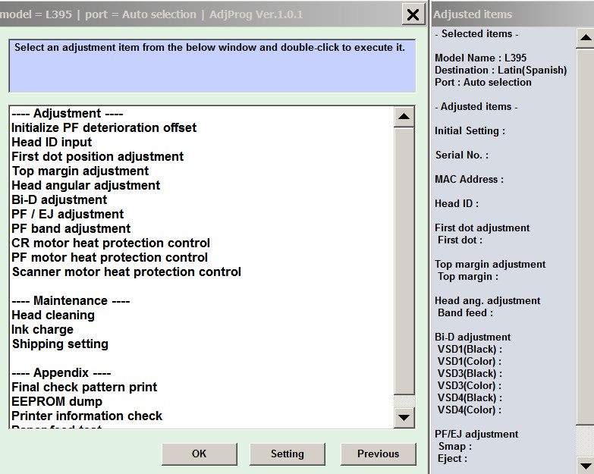
Task: Click the Top margin adjustment heading in side panel
Action: 490,264
